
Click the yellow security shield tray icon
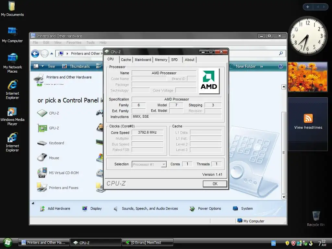click(x=287, y=243)
